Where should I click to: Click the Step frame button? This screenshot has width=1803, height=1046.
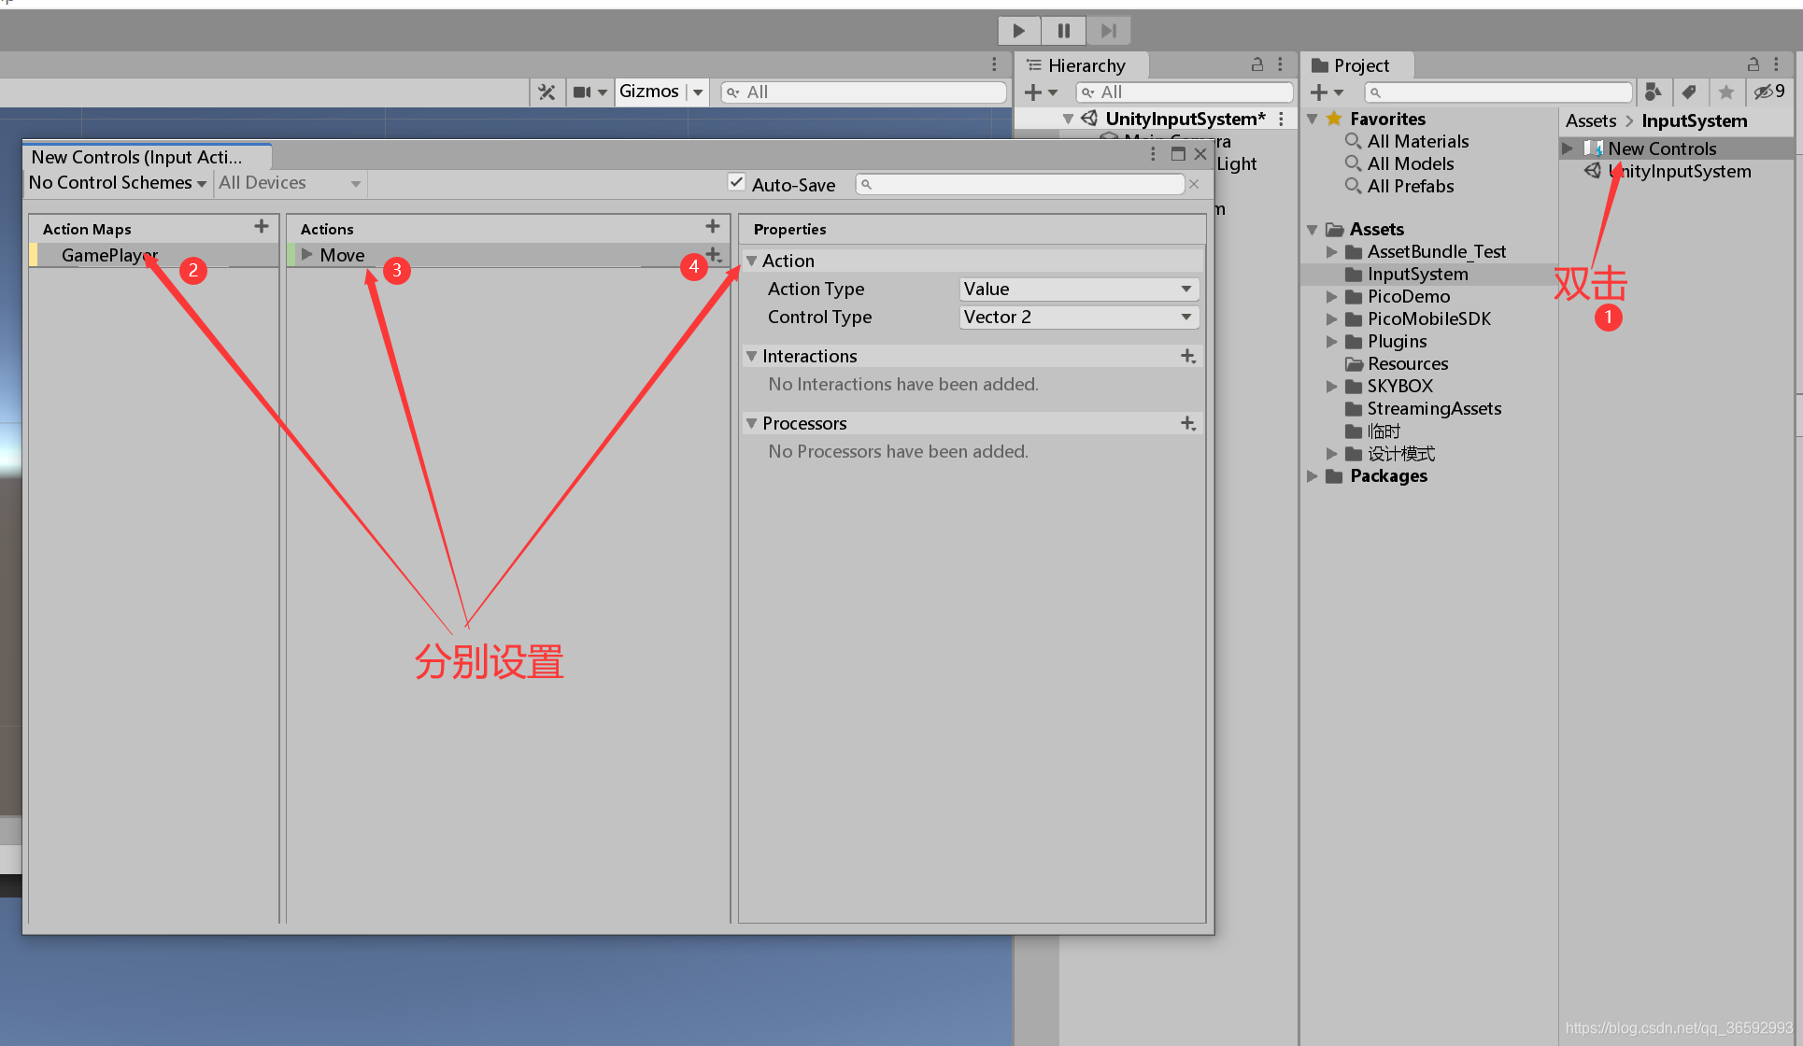[1108, 31]
